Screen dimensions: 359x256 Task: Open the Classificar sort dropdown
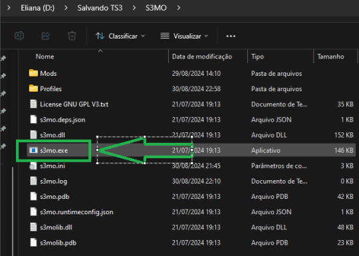120,36
